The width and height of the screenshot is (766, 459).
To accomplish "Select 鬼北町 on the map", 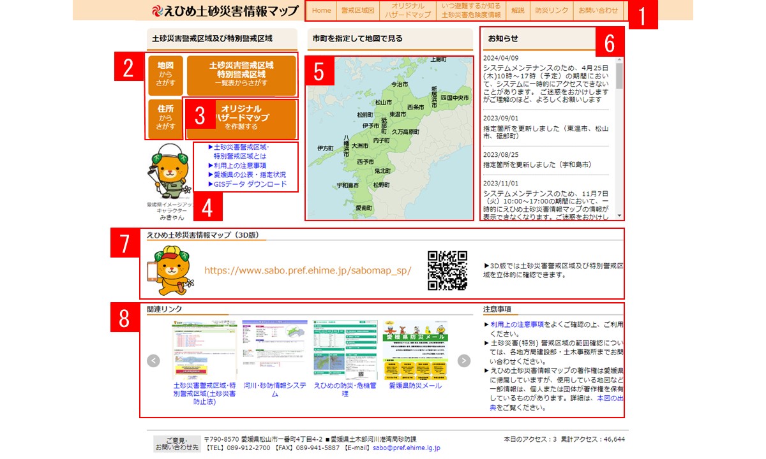I will point(382,171).
